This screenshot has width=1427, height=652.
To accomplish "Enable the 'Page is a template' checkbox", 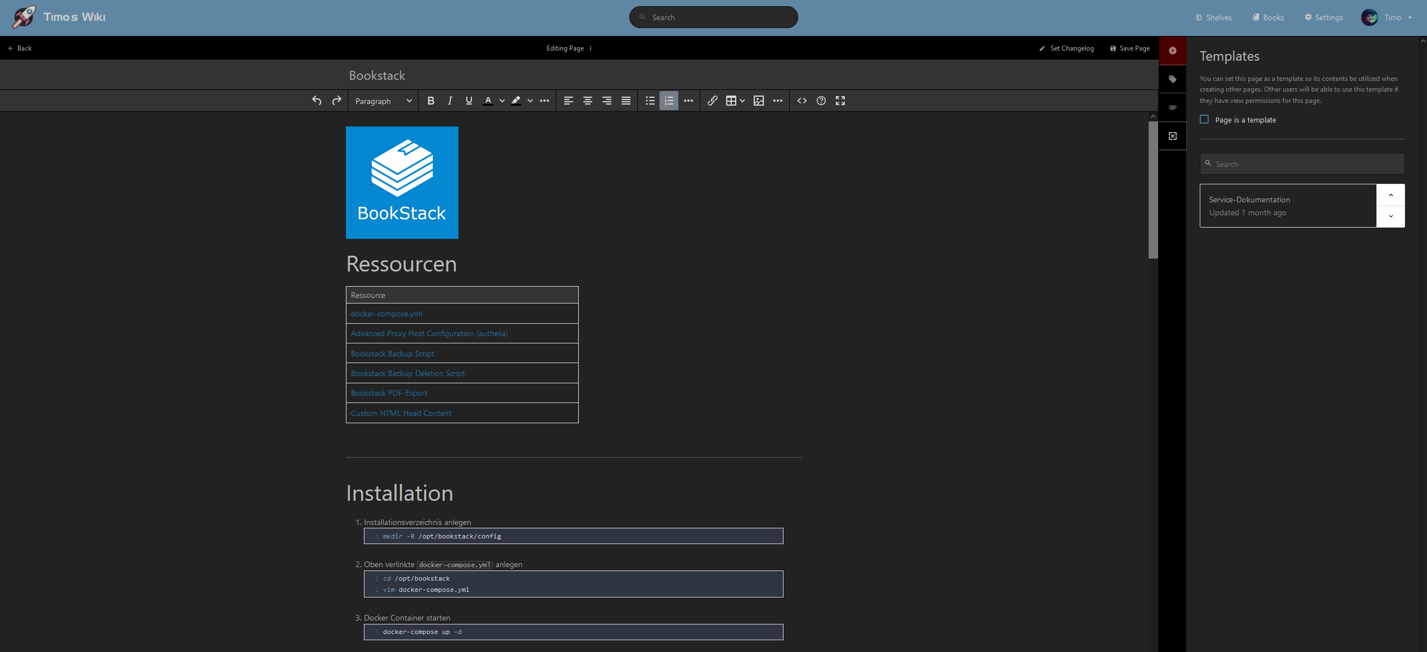I will pyautogui.click(x=1204, y=120).
